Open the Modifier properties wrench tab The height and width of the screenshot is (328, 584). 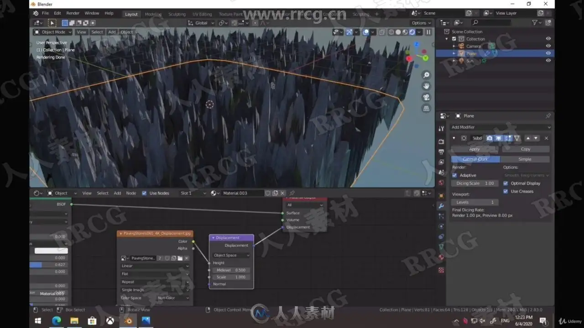click(441, 206)
